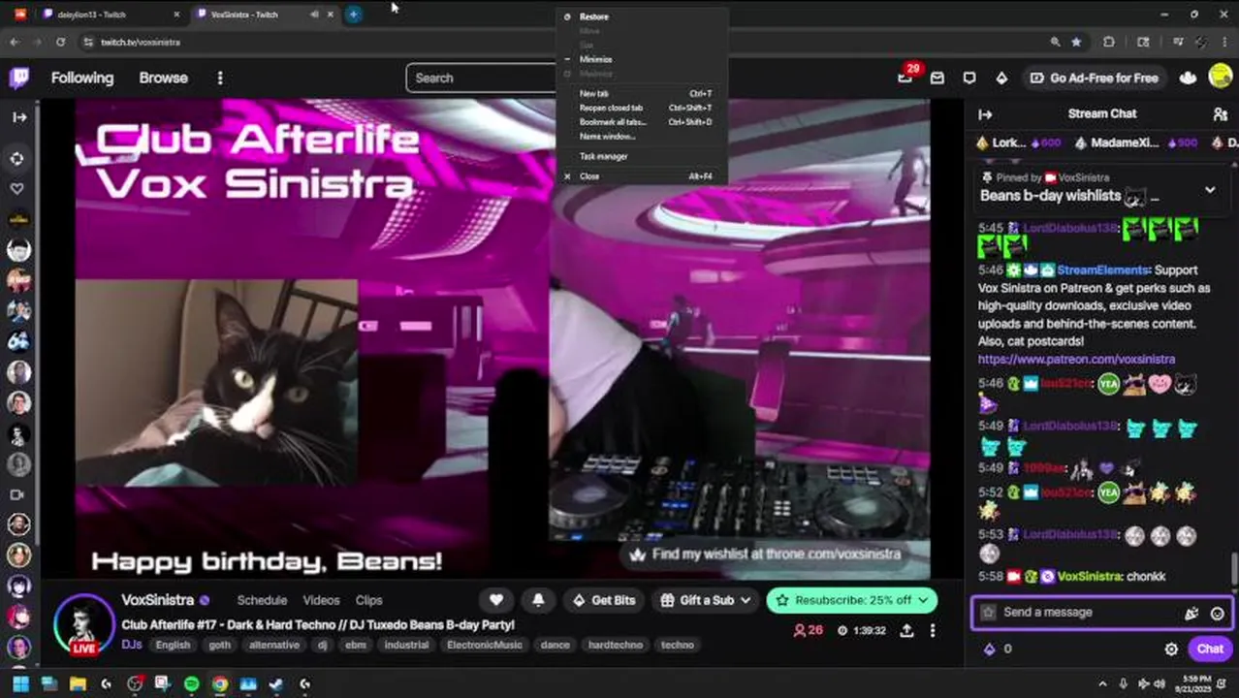Open the Chrome three-dot menu
This screenshot has width=1239, height=698.
pos(1225,43)
